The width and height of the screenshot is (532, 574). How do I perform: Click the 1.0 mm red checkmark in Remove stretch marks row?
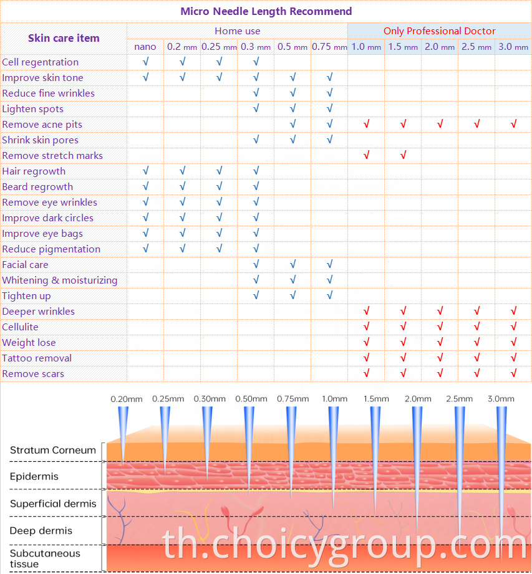coord(366,155)
